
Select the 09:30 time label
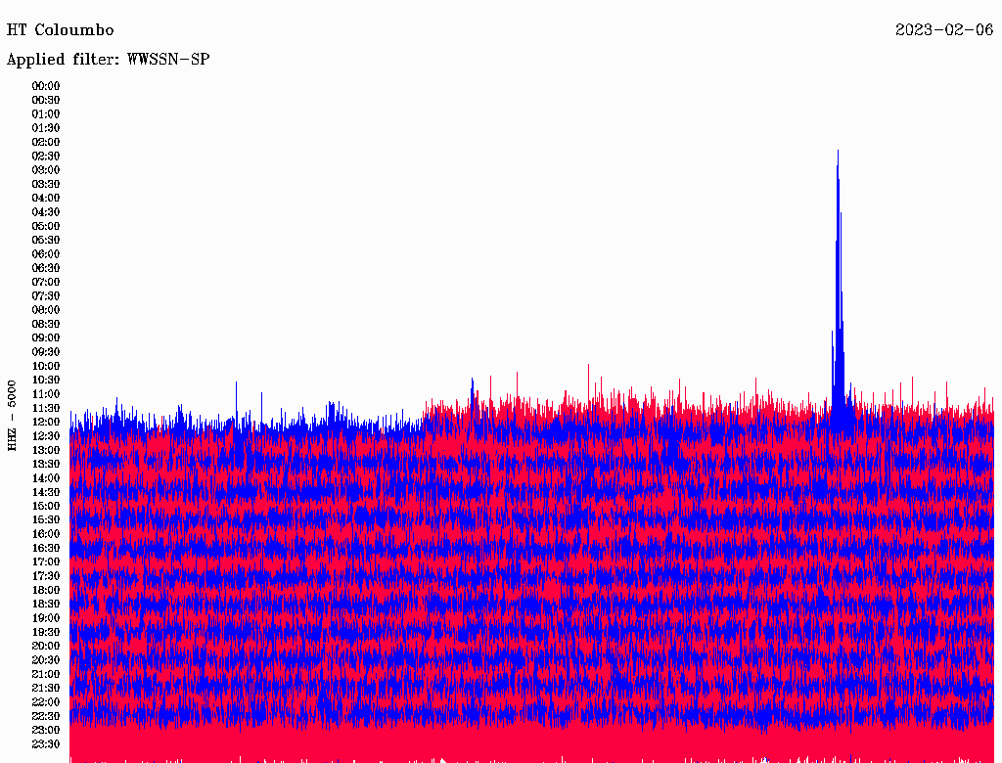[46, 351]
